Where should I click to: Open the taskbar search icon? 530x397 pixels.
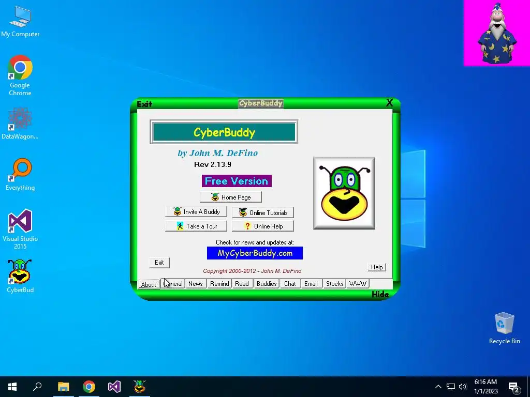coord(37,387)
